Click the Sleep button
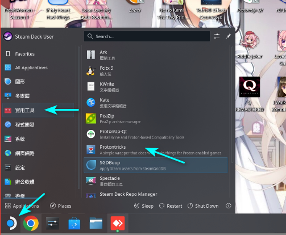 point(144,206)
